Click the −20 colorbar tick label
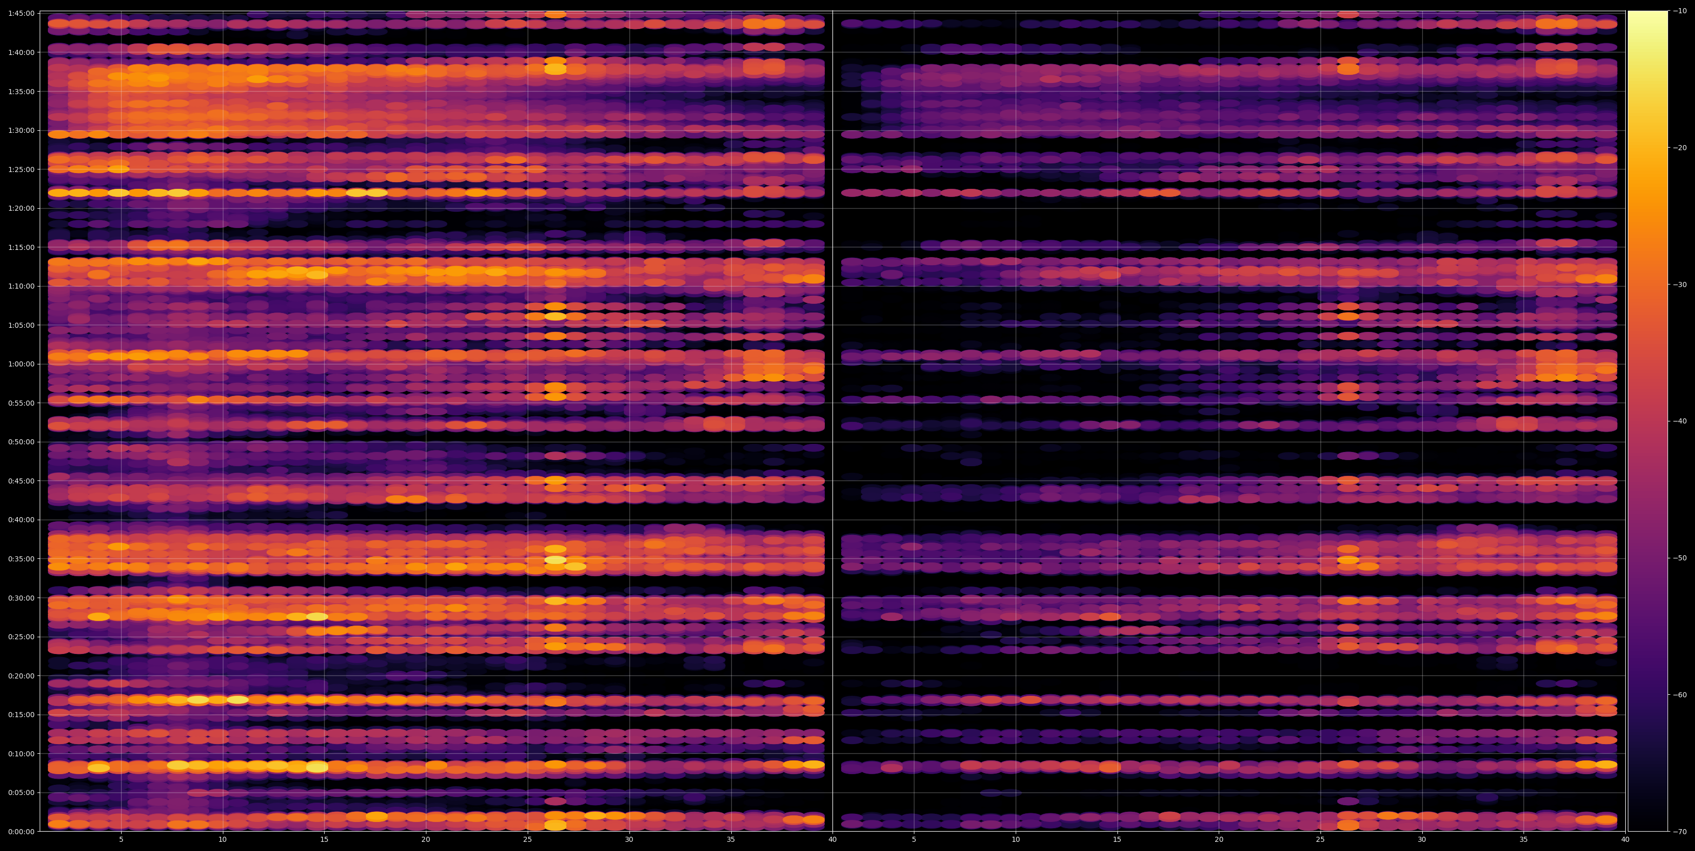 [x=1680, y=148]
